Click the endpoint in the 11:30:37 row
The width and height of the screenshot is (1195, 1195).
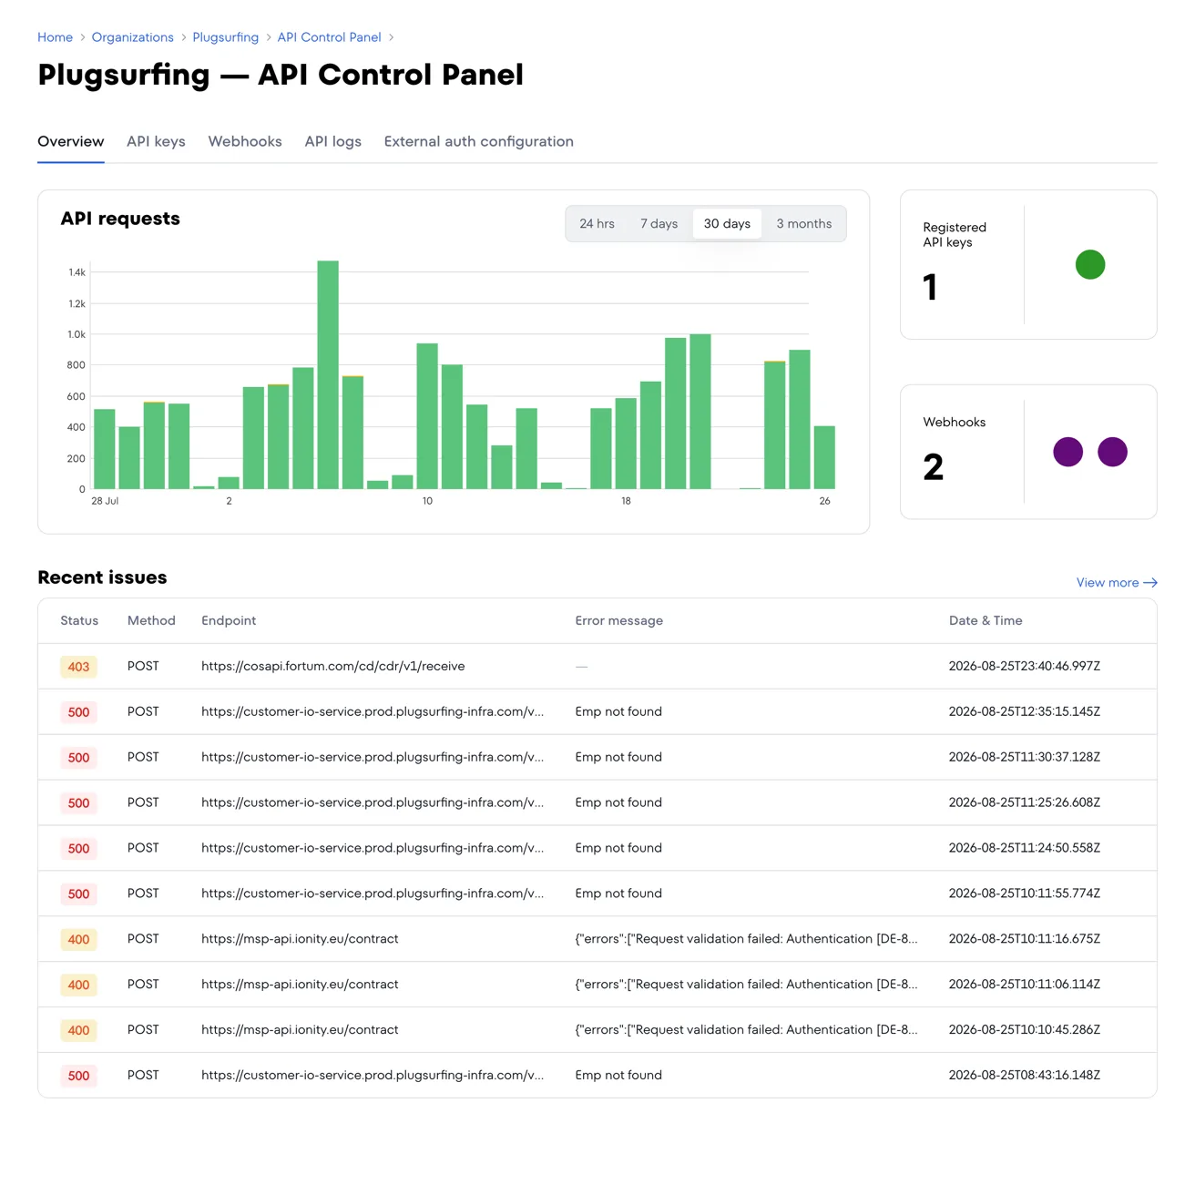pyautogui.click(x=373, y=757)
